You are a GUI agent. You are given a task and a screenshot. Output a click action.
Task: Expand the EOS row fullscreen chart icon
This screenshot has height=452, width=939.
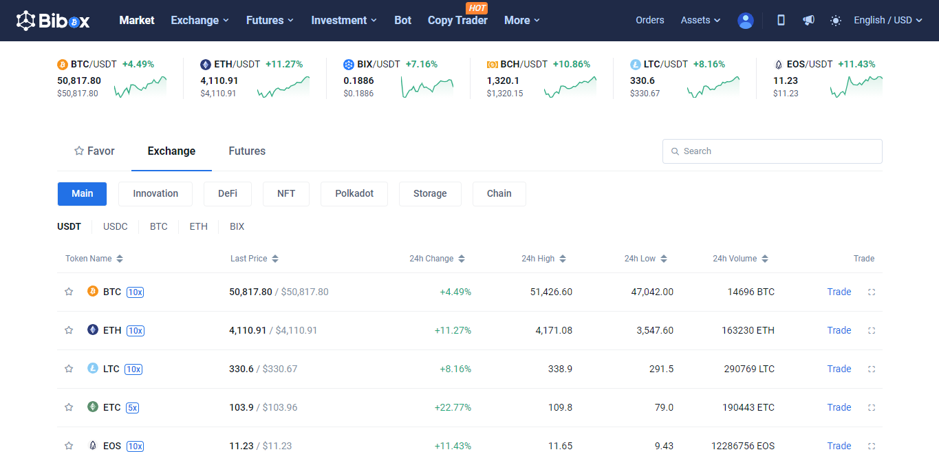point(872,446)
